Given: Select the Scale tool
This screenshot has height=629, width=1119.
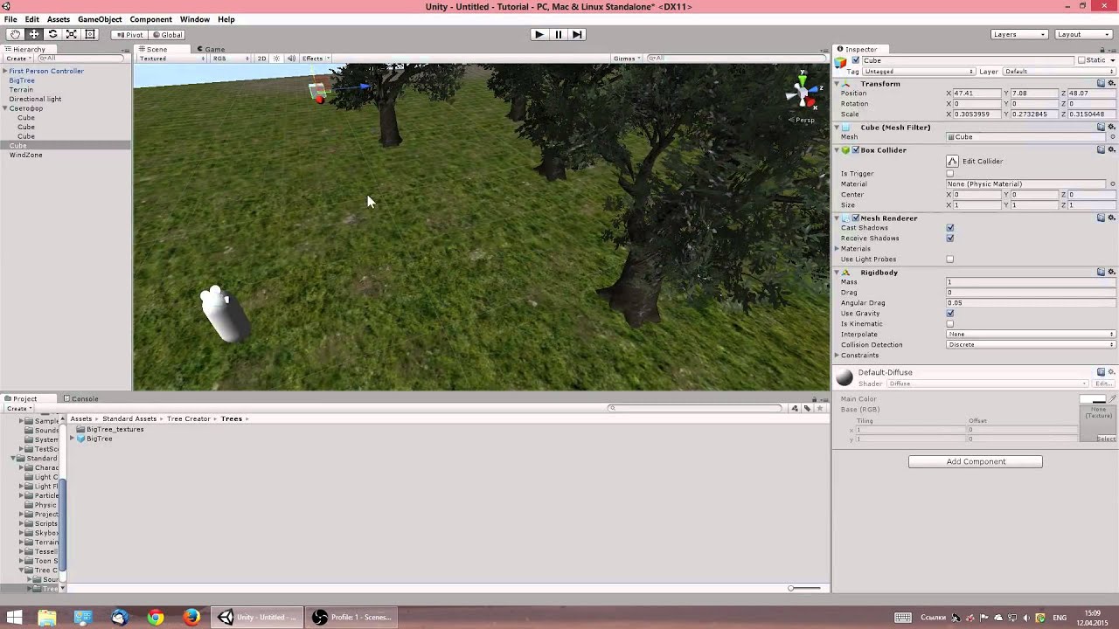Looking at the screenshot, I should pyautogui.click(x=71, y=34).
